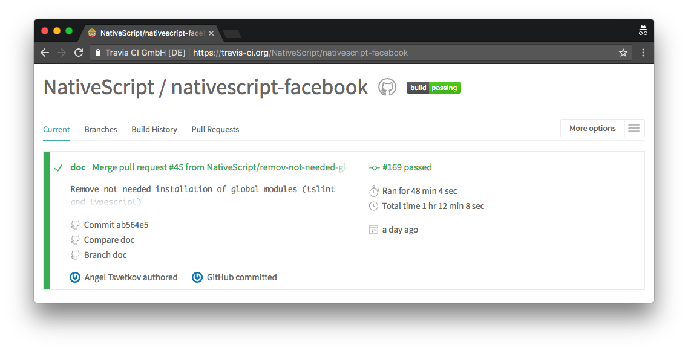Open the More options dropdown
This screenshot has height=351, width=688.
click(592, 128)
